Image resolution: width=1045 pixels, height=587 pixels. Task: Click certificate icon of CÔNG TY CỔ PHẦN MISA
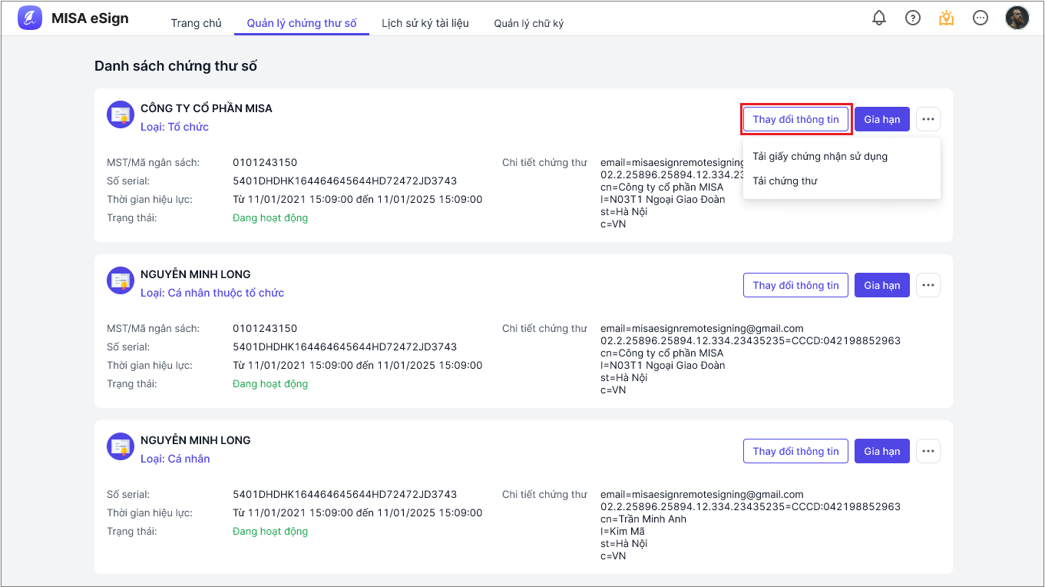[121, 114]
